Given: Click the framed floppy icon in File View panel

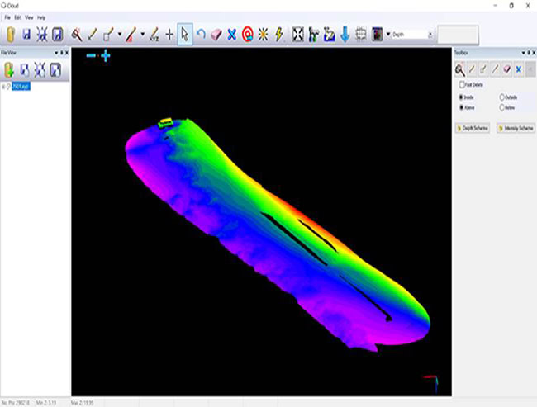Looking at the screenshot, I should tap(55, 70).
